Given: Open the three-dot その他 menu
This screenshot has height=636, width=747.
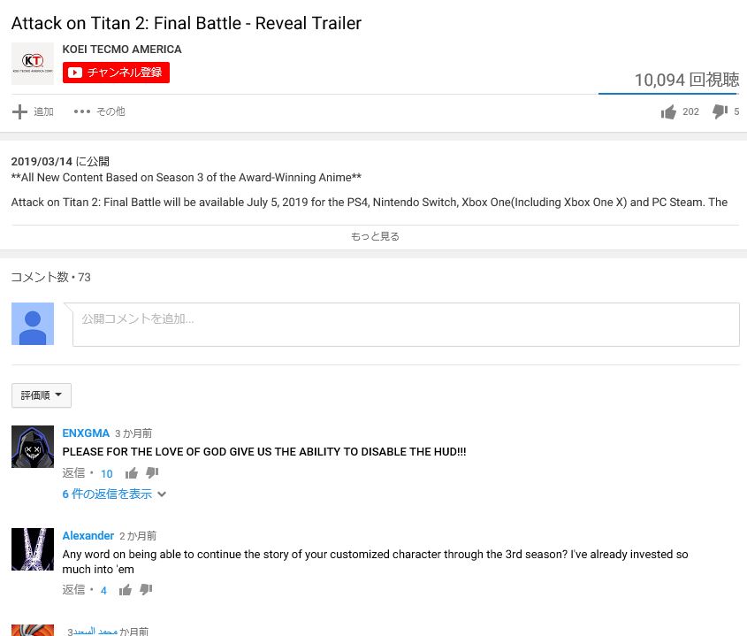Looking at the screenshot, I should tap(81, 111).
